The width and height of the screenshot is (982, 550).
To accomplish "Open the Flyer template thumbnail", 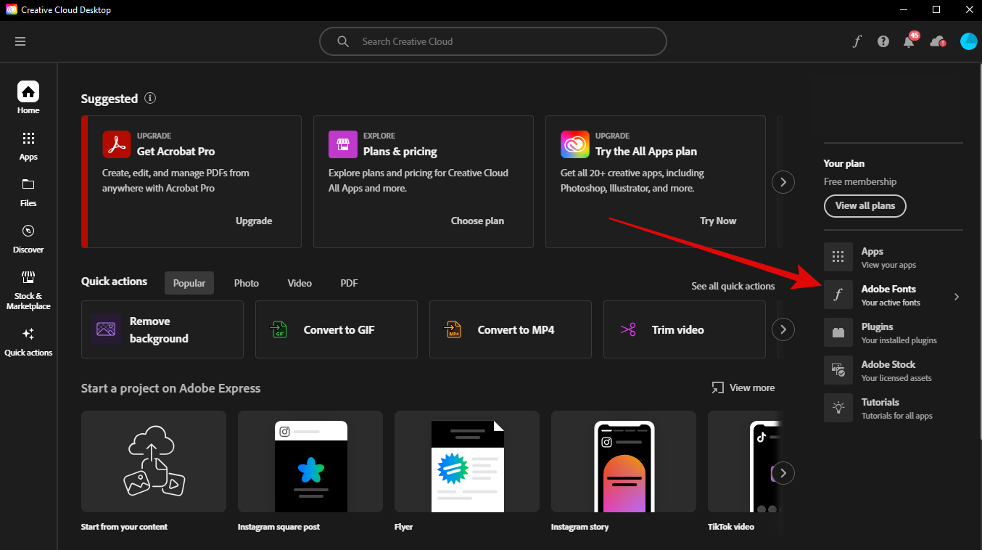I will coord(467,461).
